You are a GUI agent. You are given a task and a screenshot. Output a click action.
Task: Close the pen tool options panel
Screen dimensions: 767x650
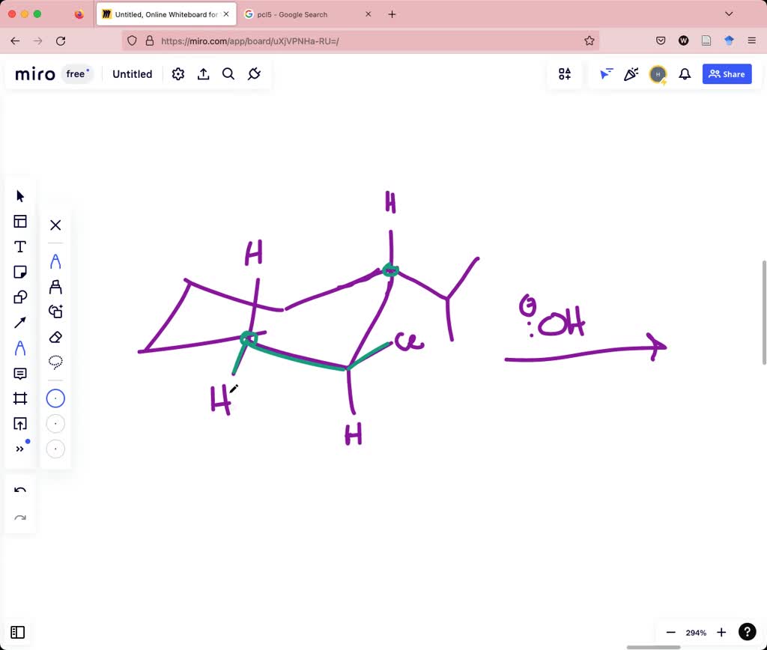click(x=55, y=225)
